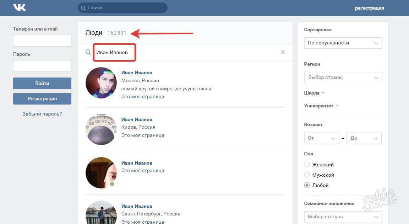409x224 pixels.
Task: Expand the Университет filter section
Action: pyautogui.click(x=321, y=106)
